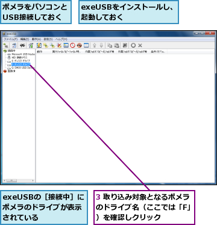Image resolution: width=217 pixels, height=225 pixels.
Task: Select the highlighted F: disk drive entry
Action: click(x=20, y=65)
